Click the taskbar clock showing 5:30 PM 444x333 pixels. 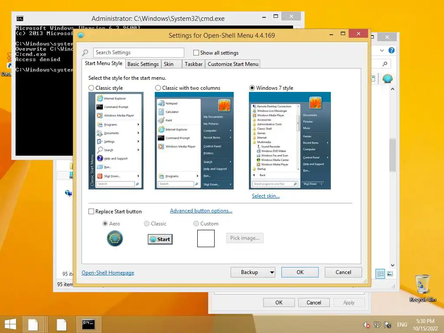425,325
